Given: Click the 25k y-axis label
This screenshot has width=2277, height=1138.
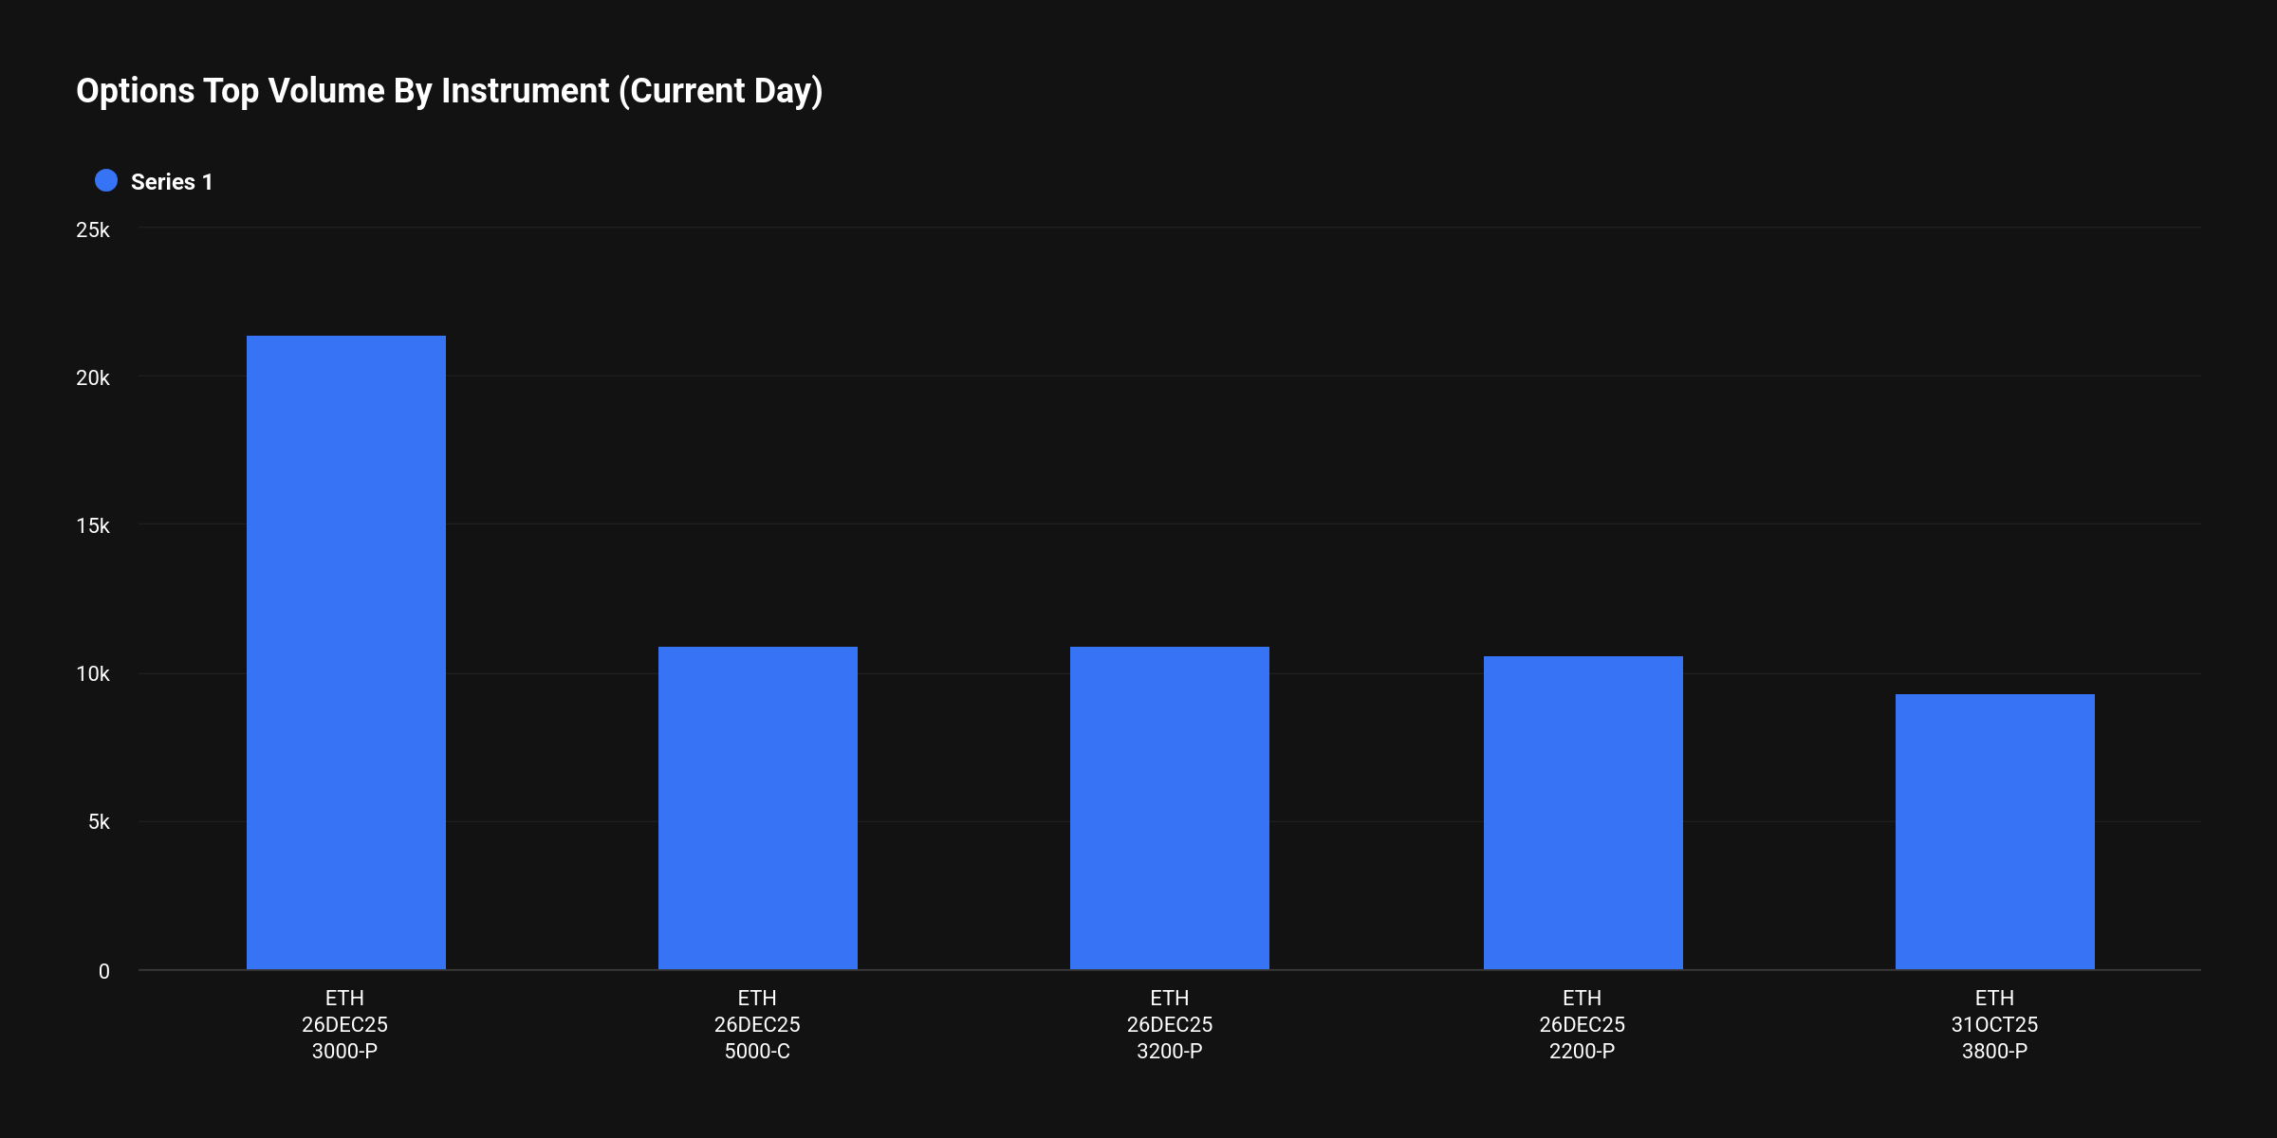Looking at the screenshot, I should (x=93, y=230).
